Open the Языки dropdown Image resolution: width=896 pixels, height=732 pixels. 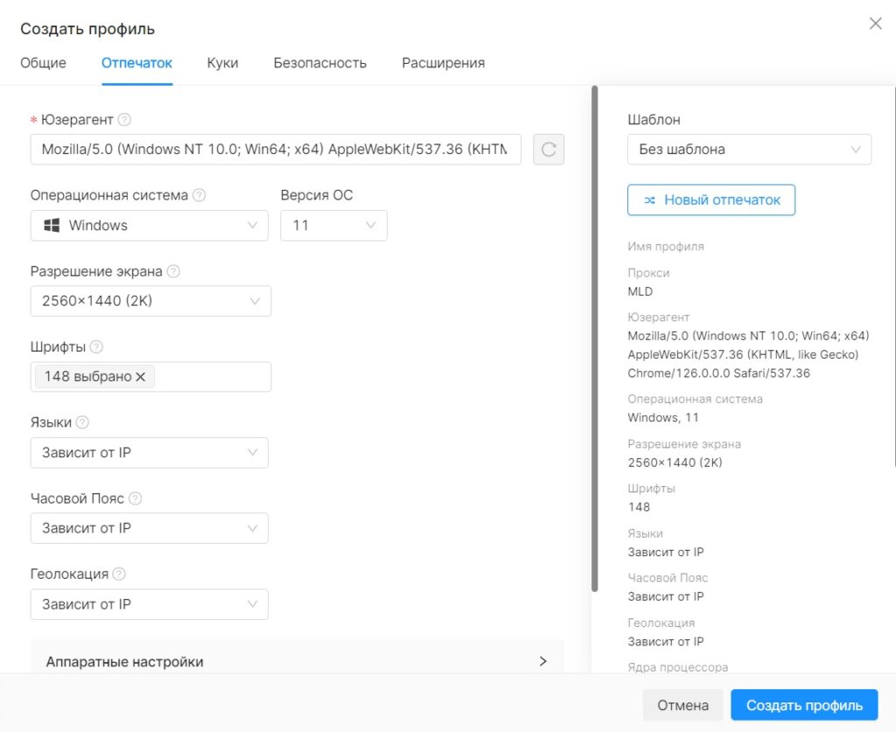[x=149, y=453]
